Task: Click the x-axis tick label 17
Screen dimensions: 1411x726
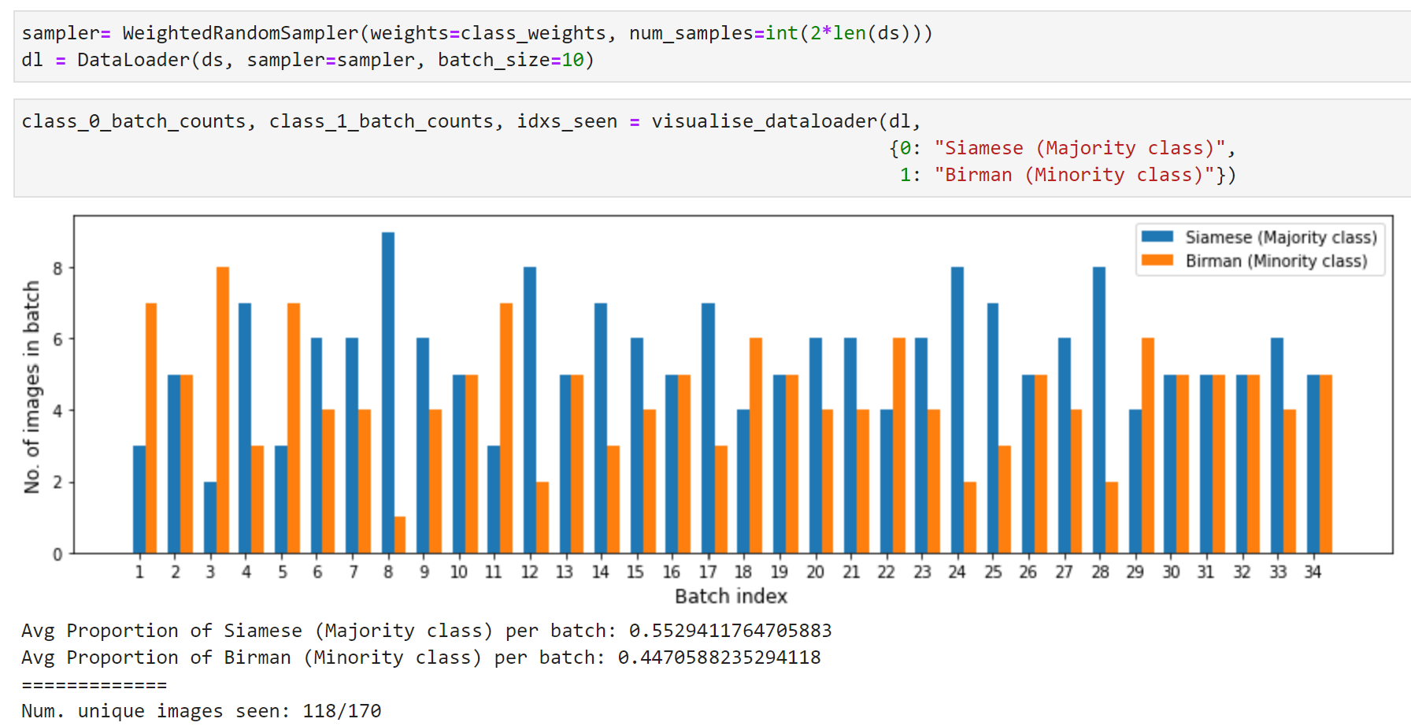Action: click(708, 572)
